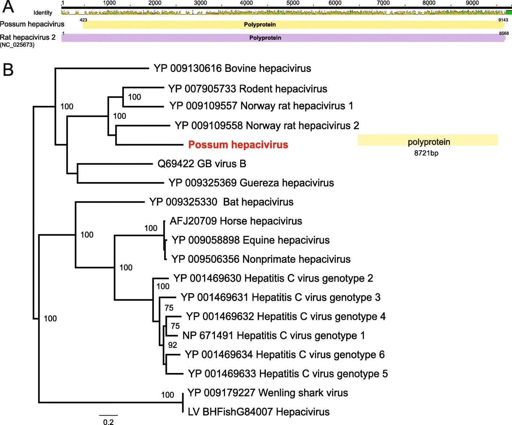The height and width of the screenshot is (425, 512).
Task: Click the 0.2 scale bar label
Action: click(x=108, y=422)
